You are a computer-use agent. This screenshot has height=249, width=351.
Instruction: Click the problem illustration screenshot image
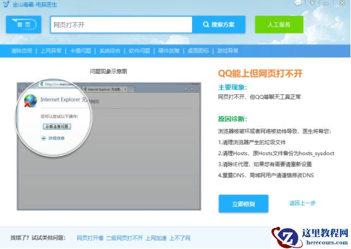[109, 146]
